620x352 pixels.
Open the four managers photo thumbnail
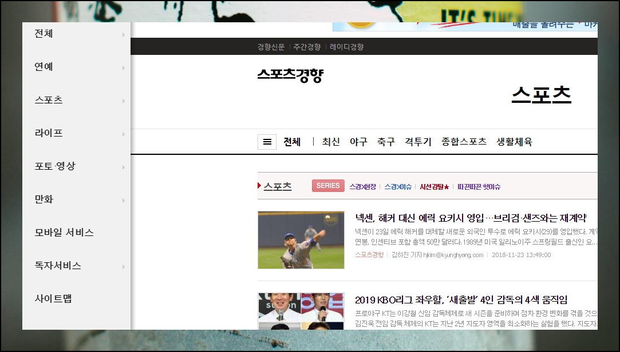pyautogui.click(x=301, y=311)
